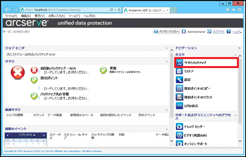
Task: Click the Administrator user icon
Action: click(184, 31)
